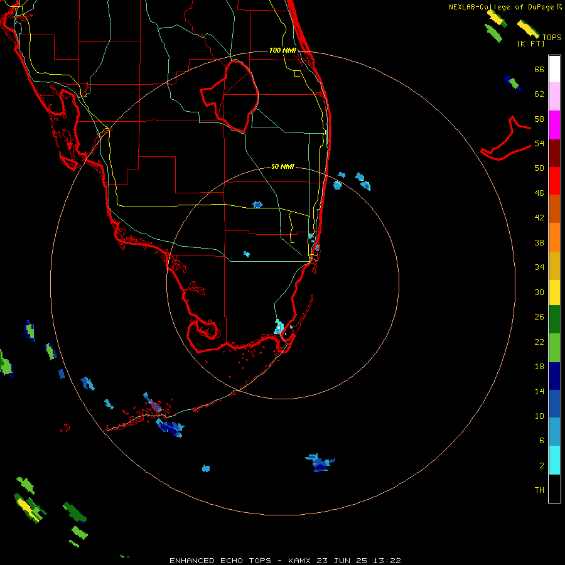This screenshot has width=565, height=565.
Task: Click the "50 NMI" range ring label
Action: click(x=282, y=166)
